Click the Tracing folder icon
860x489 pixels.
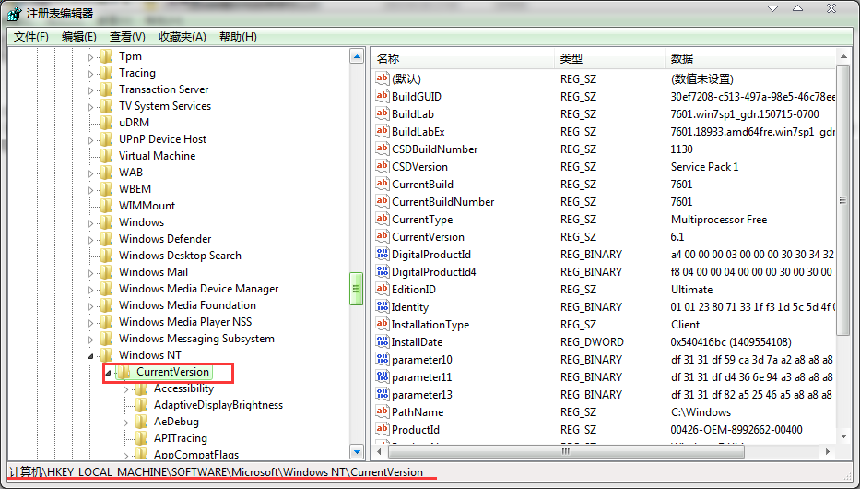point(107,73)
